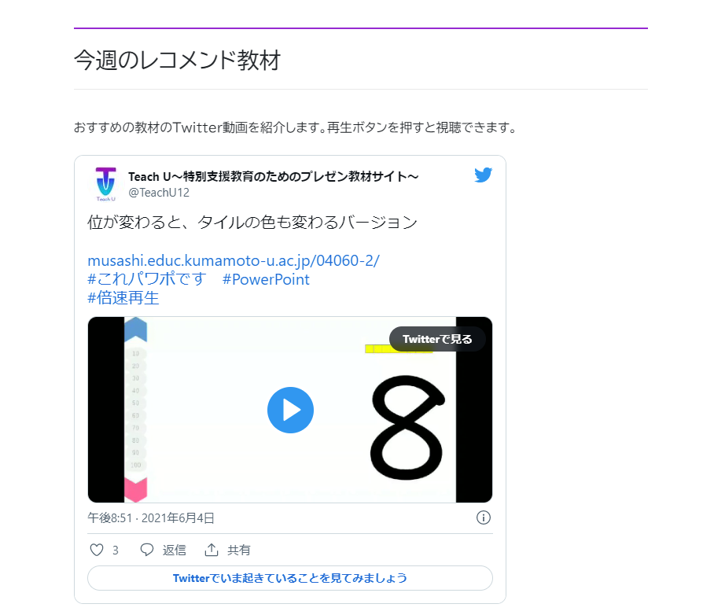Click the 共有 share label
Screen dimensions: 703x615
pos(238,550)
